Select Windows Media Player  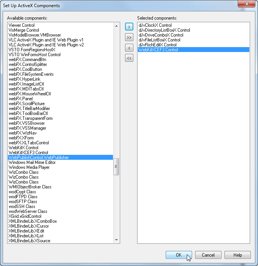click(x=60, y=167)
